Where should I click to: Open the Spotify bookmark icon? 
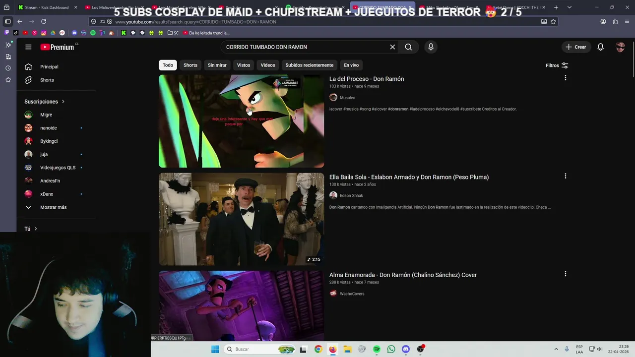pos(93,33)
